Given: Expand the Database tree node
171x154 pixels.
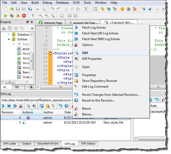Looking at the screenshot, I should point(9,35).
